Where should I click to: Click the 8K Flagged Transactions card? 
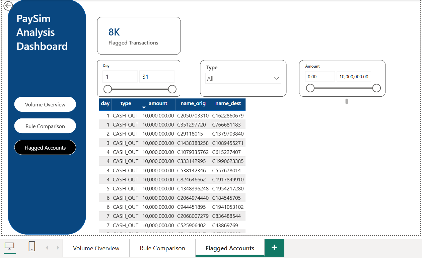[x=139, y=36]
